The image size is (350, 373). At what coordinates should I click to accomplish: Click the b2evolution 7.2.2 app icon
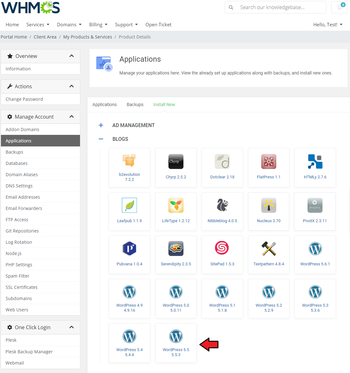[129, 160]
